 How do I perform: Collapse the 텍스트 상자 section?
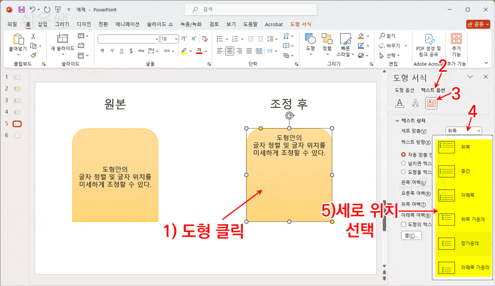coord(396,119)
